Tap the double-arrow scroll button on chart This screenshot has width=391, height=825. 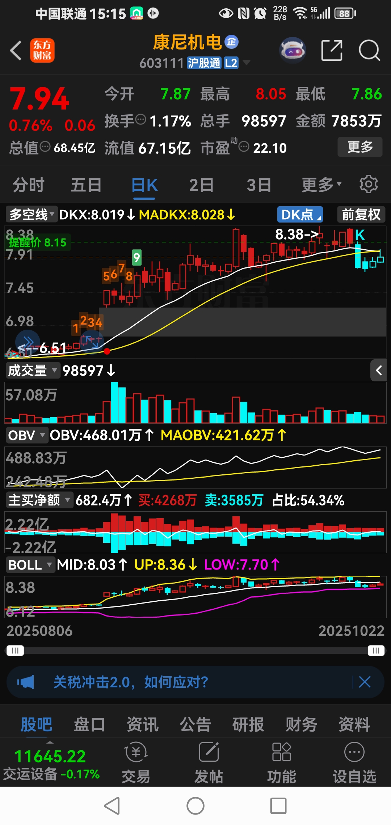(x=28, y=342)
